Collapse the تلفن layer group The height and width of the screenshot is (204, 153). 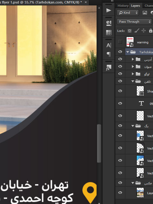(x=133, y=81)
